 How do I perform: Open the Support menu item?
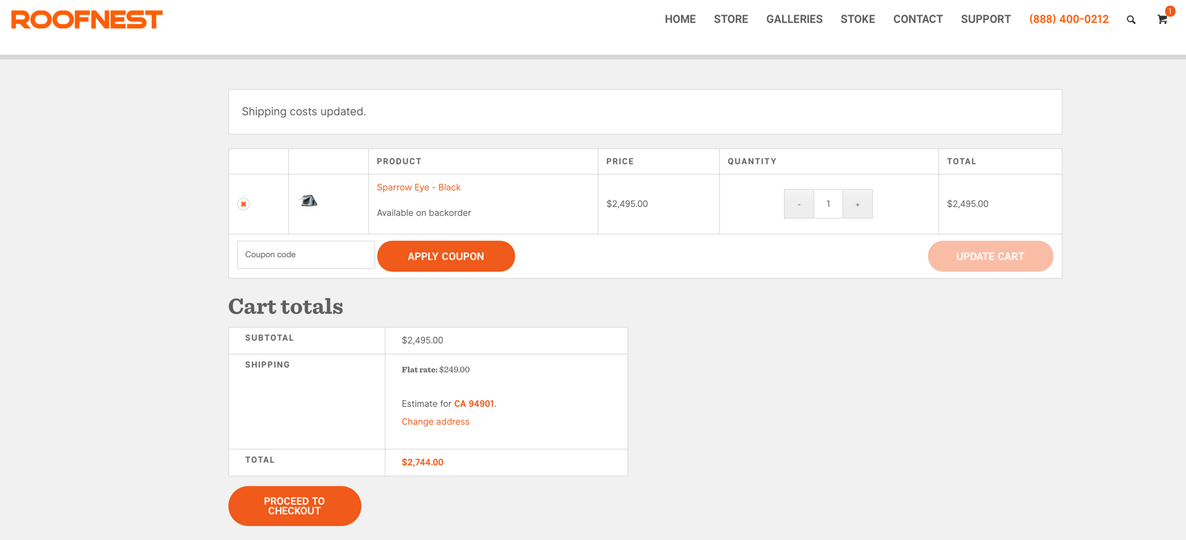(x=986, y=19)
